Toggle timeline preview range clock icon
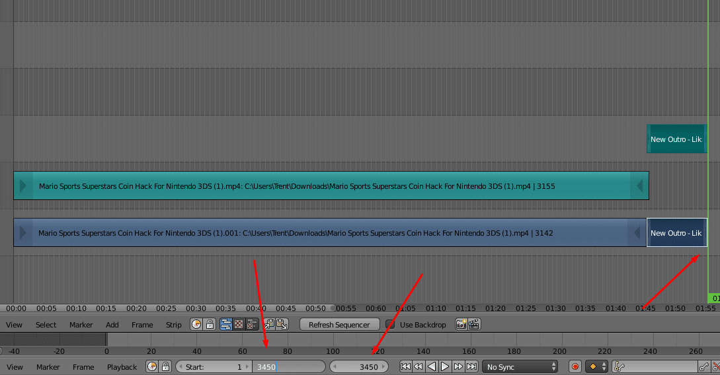Screen dimensions: 720x375 coord(152,367)
